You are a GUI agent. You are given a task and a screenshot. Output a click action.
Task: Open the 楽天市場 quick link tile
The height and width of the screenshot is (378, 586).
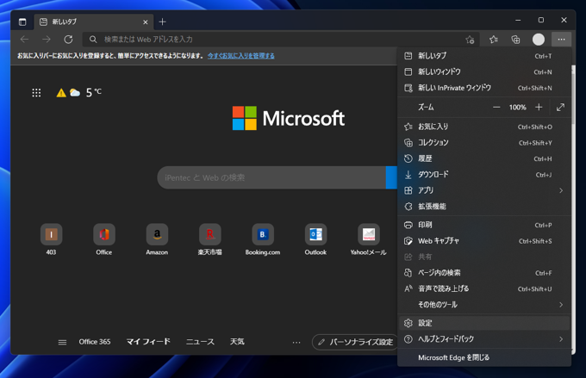pos(209,239)
